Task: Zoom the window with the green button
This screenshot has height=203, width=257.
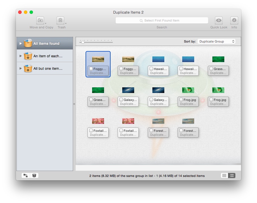Action: click(x=31, y=12)
